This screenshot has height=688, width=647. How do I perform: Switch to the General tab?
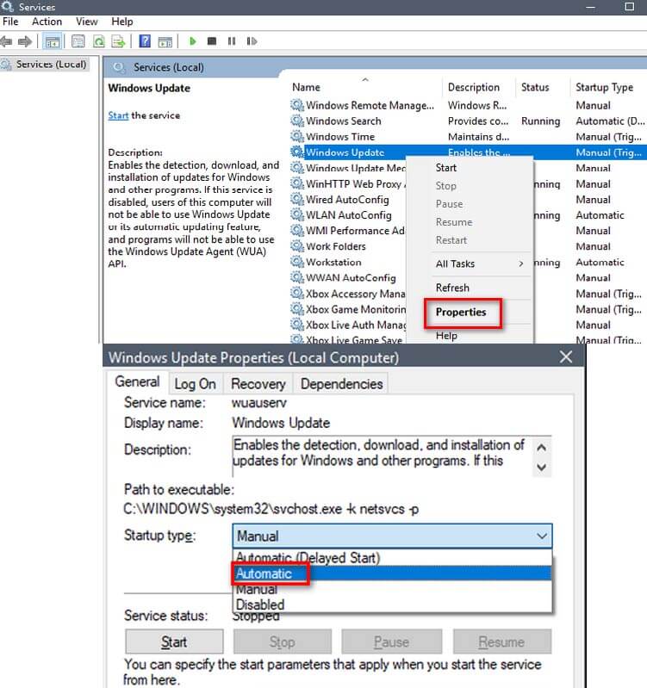pos(137,381)
